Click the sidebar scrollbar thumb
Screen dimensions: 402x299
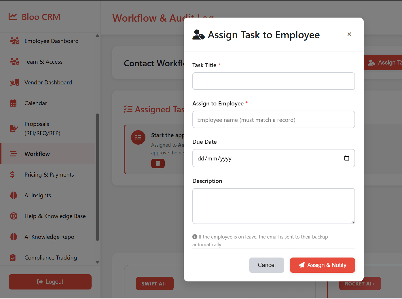(97, 177)
